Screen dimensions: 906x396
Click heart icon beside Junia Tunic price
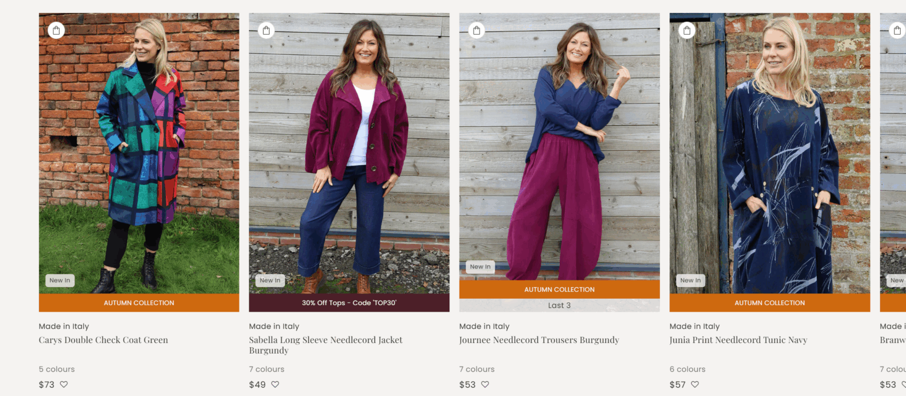click(695, 385)
